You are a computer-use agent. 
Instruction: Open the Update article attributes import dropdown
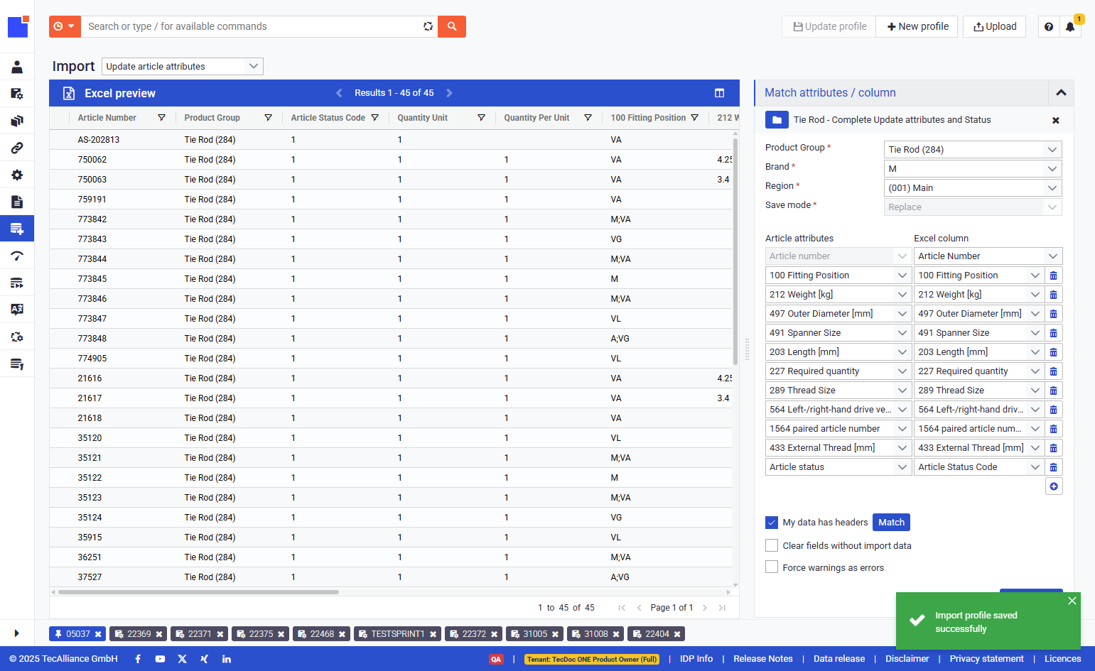point(183,66)
